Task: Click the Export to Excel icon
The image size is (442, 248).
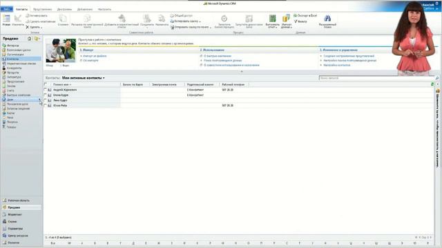Action: [x=296, y=16]
